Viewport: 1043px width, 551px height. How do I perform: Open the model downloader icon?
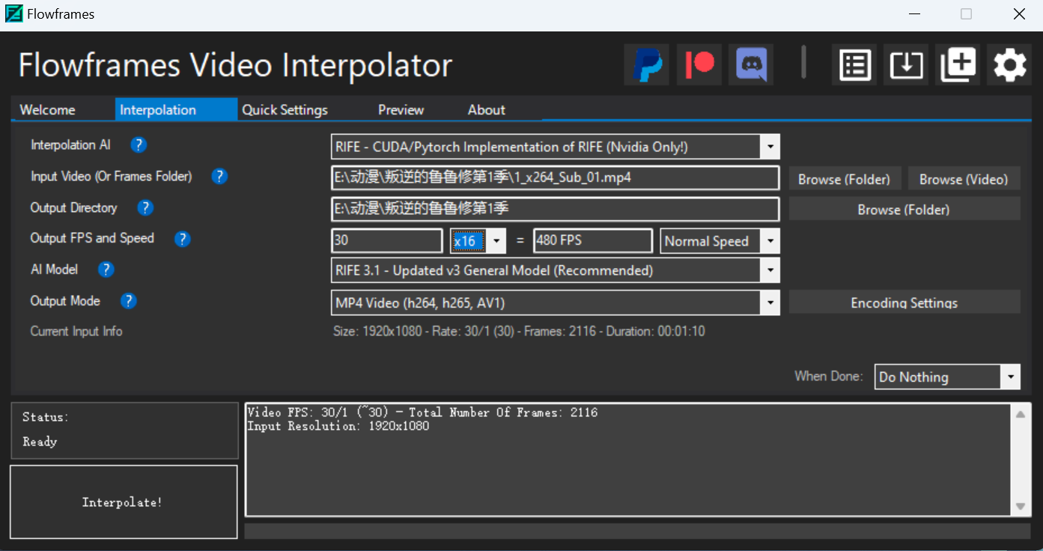(906, 65)
